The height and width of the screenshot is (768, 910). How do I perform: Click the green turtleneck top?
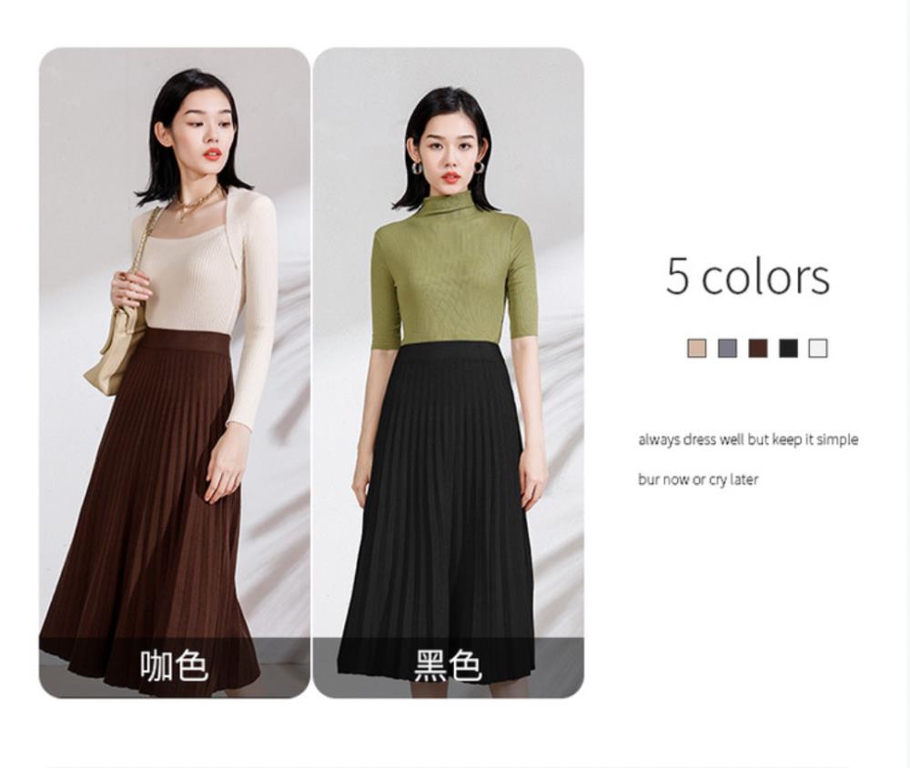click(456, 273)
